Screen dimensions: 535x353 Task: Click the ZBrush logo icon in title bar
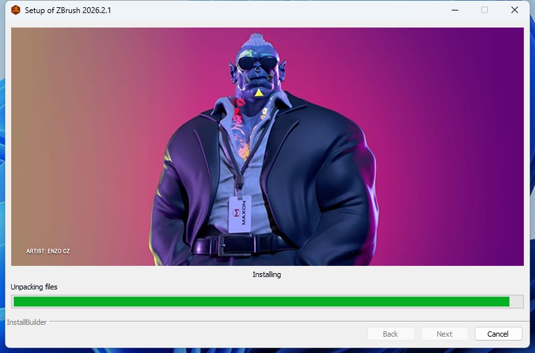point(16,10)
